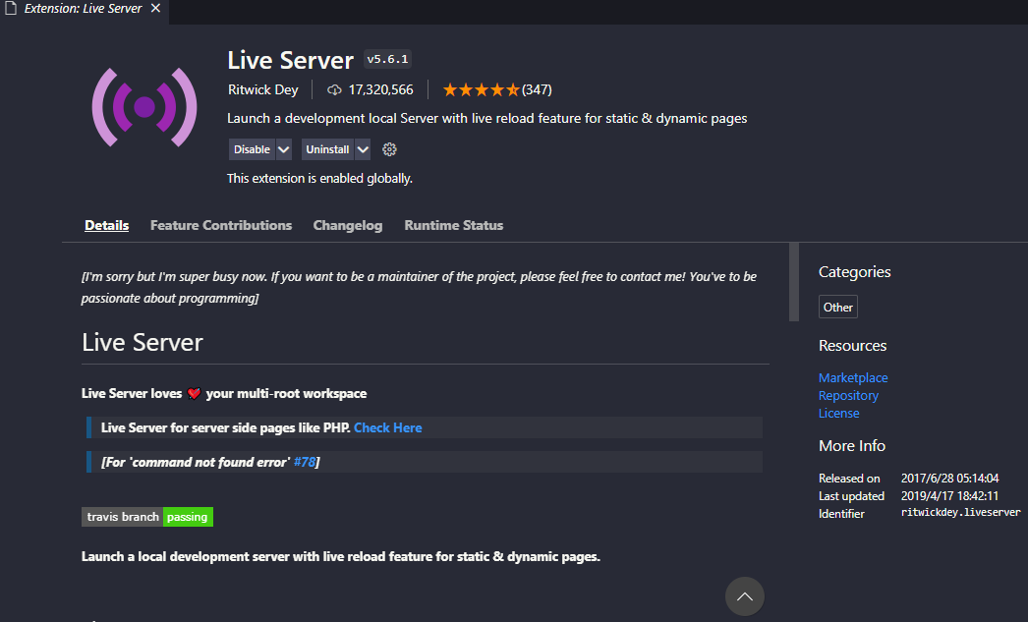Click the travis branch passing badge
The image size is (1028, 622).
147,517
